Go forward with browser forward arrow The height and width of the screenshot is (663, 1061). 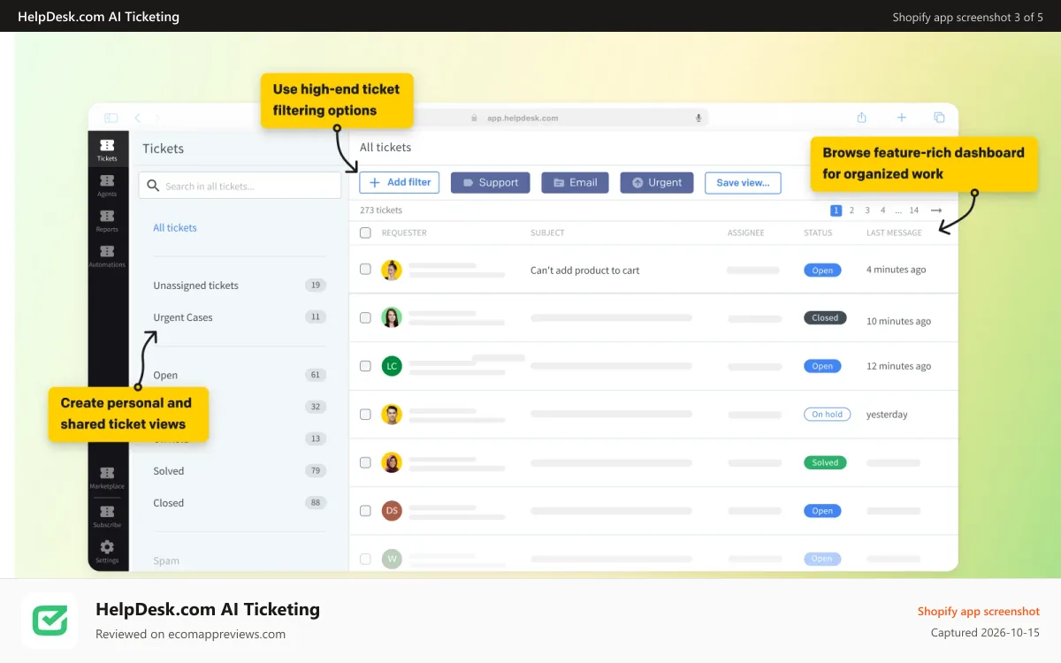click(x=157, y=118)
